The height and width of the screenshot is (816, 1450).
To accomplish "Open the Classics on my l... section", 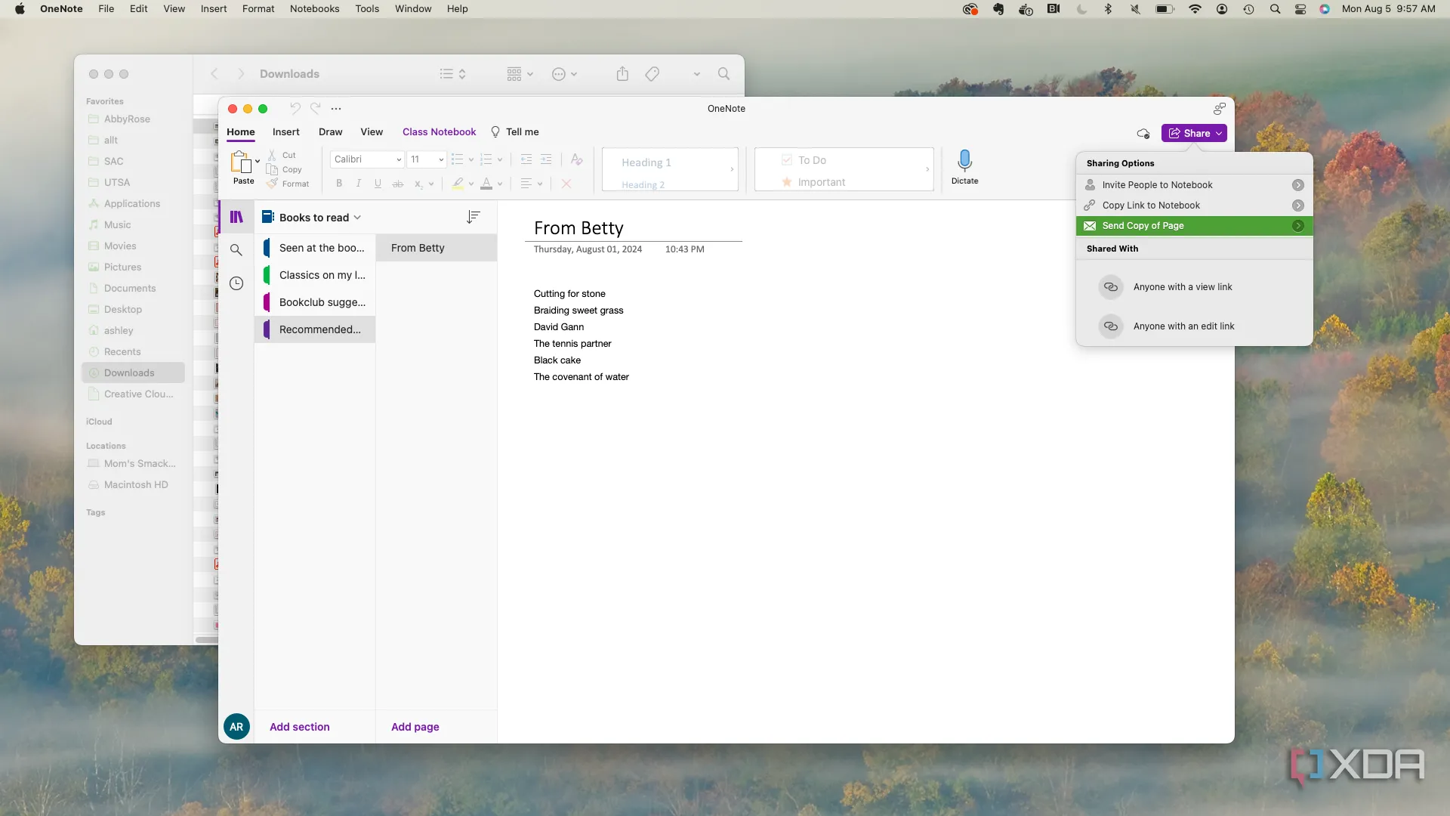I will point(316,275).
